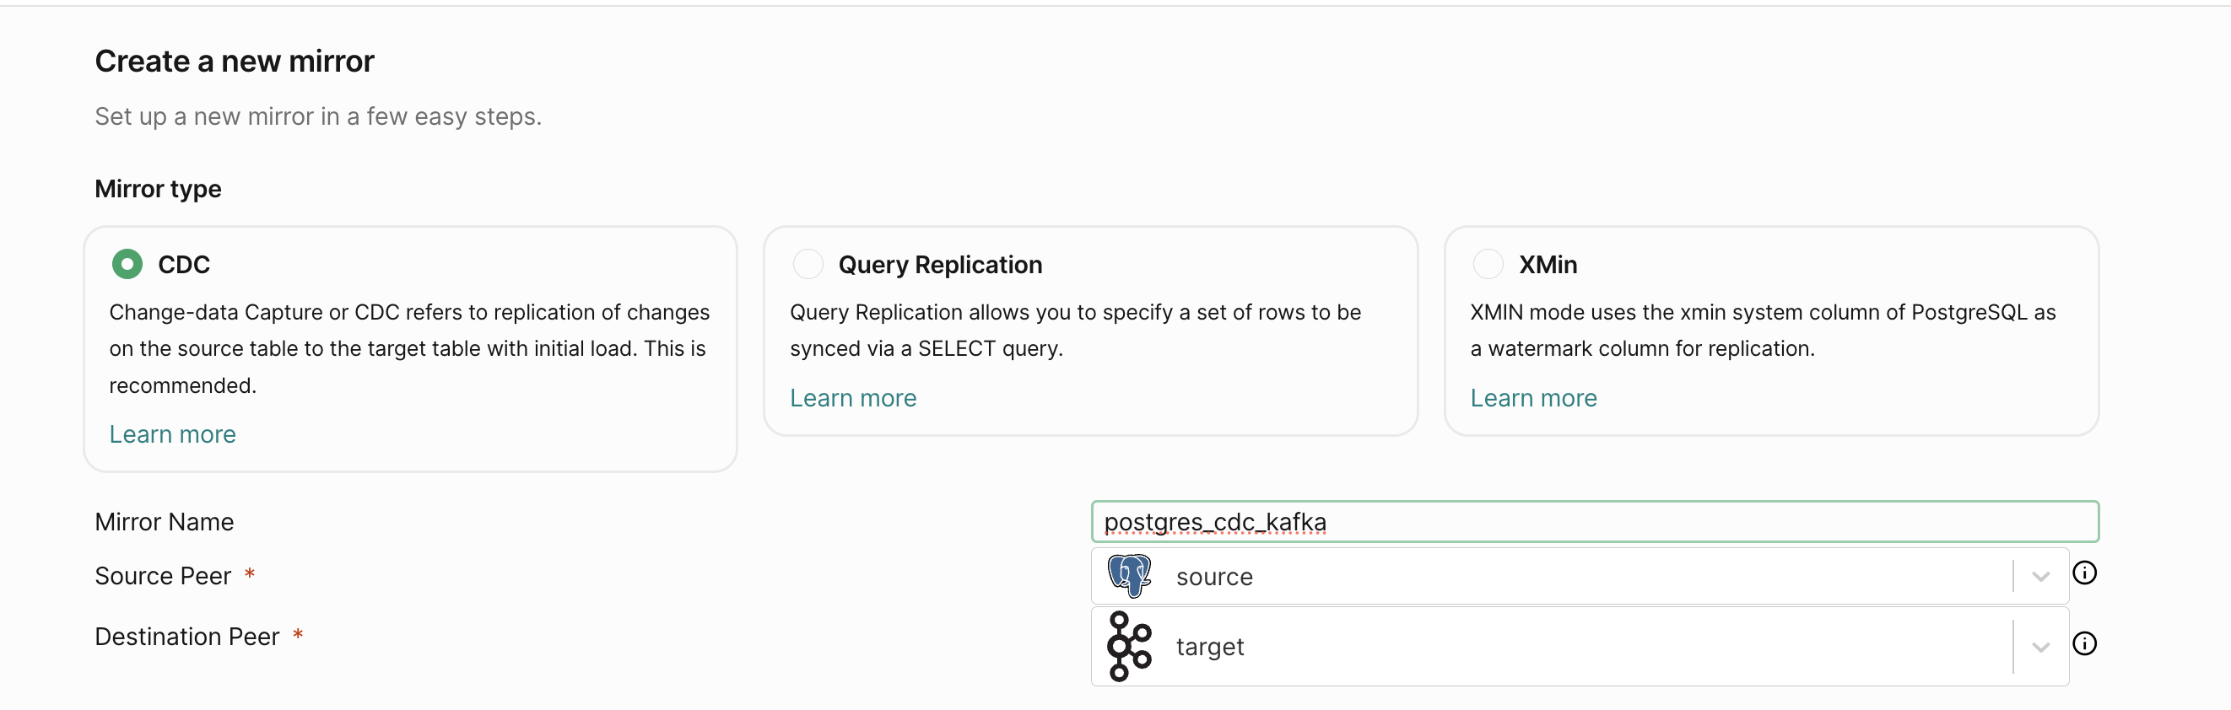The height and width of the screenshot is (710, 2231).
Task: Open Learn more link under Query Replication
Action: [852, 397]
